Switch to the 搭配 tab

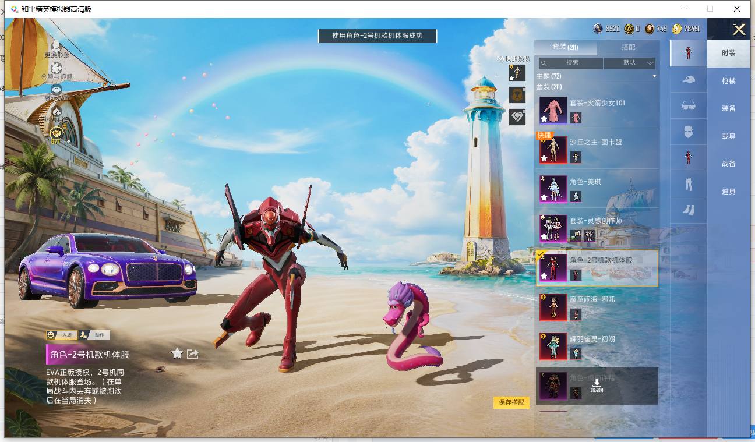pyautogui.click(x=629, y=47)
